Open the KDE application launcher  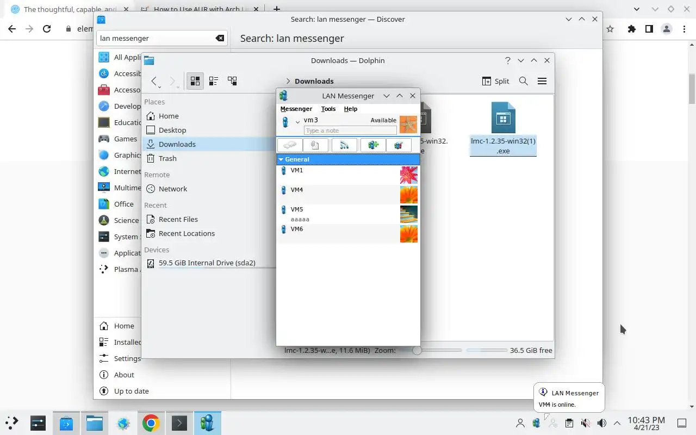coord(12,422)
